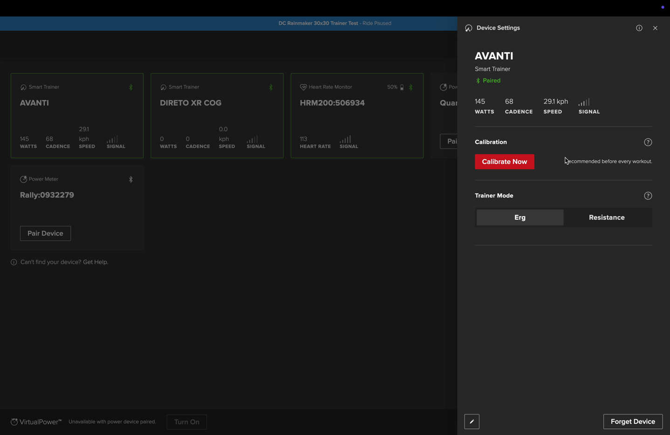Click Bluetooth icon on AVANTI card

coord(131,87)
